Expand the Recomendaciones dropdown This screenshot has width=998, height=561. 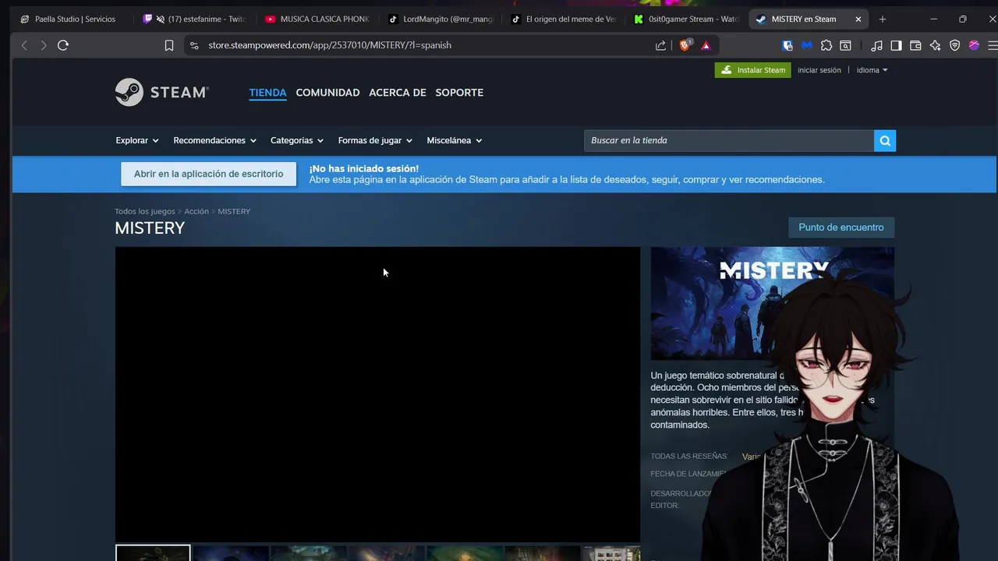(214, 140)
